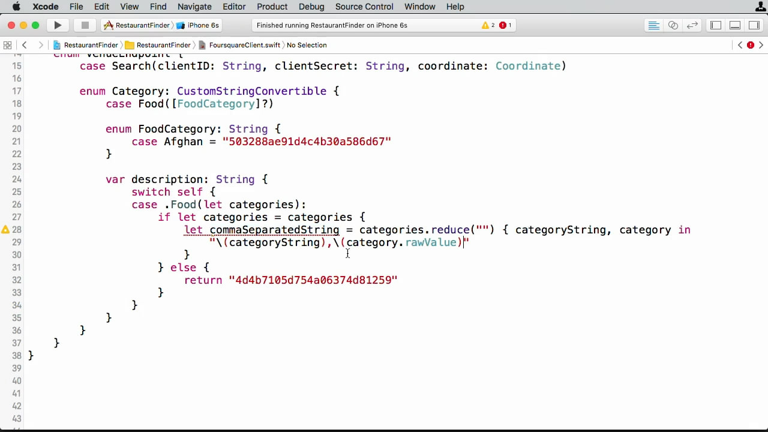Click the activity status 'Finished running RestaurantFinder'
The width and height of the screenshot is (768, 432).
[x=332, y=25]
